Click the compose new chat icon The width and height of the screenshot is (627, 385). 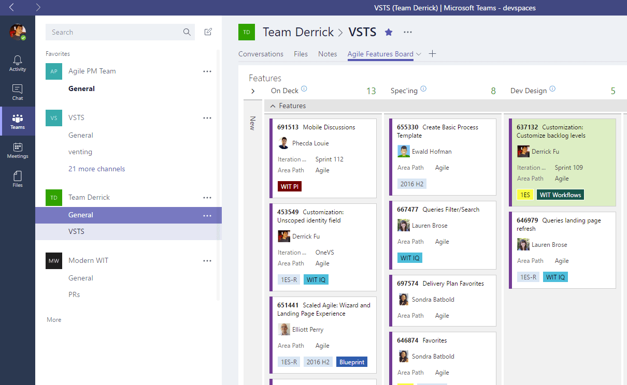[x=208, y=32]
